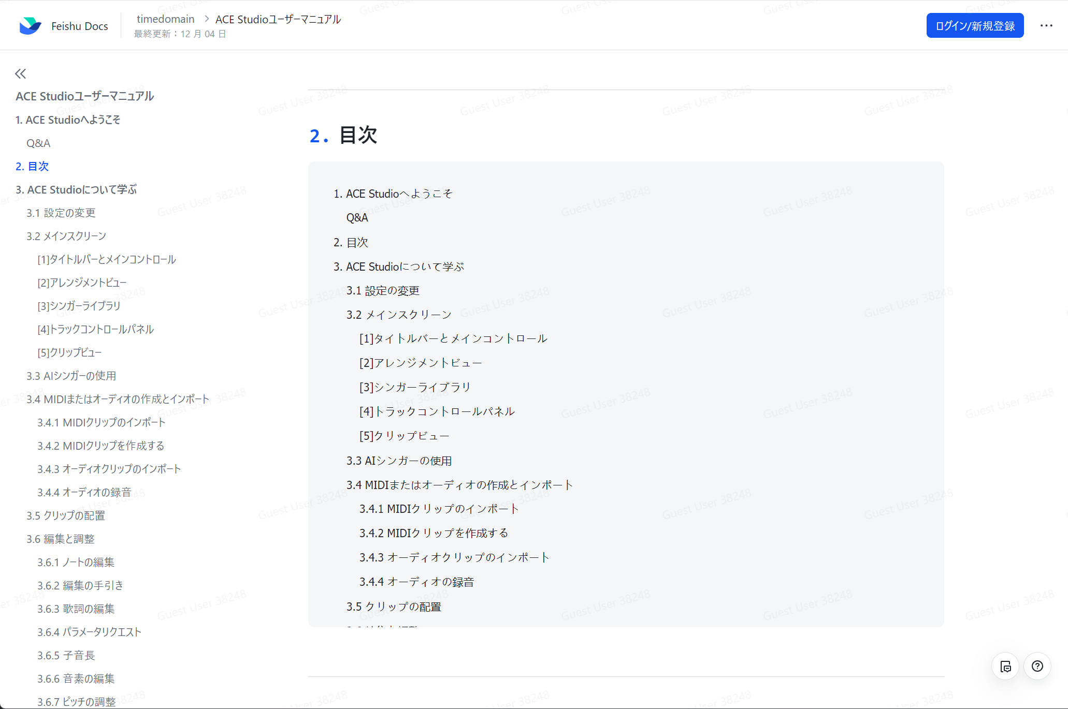Select sidebar 3.4.1 MIDIクリップのインポート
Screen dimensions: 1068x709
(x=102, y=422)
